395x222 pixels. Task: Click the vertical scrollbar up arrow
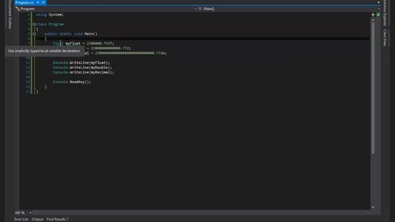click(x=373, y=20)
